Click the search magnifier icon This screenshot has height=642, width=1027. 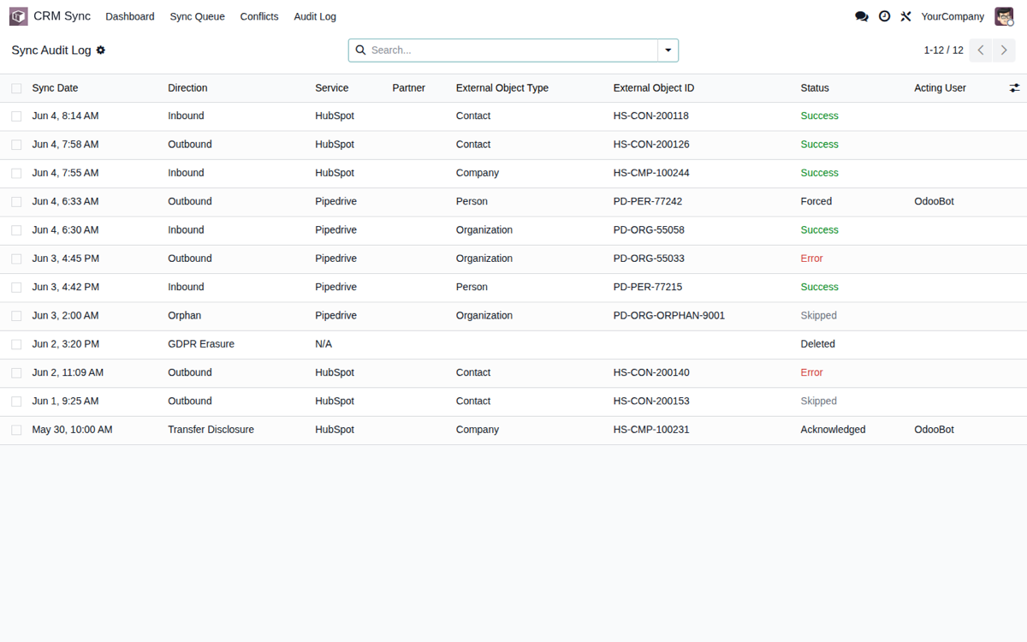[x=360, y=51]
